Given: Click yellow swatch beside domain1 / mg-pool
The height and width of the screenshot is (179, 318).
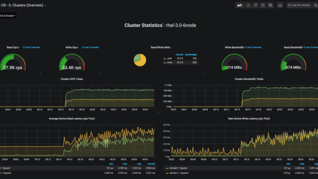Looking at the screenshot, I should point(167,173).
